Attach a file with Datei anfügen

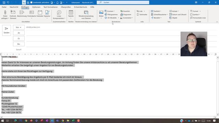click(5, 14)
